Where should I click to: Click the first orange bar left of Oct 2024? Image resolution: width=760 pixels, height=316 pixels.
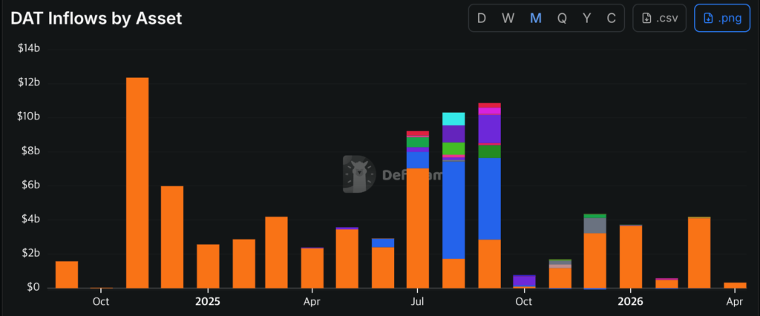coord(67,274)
